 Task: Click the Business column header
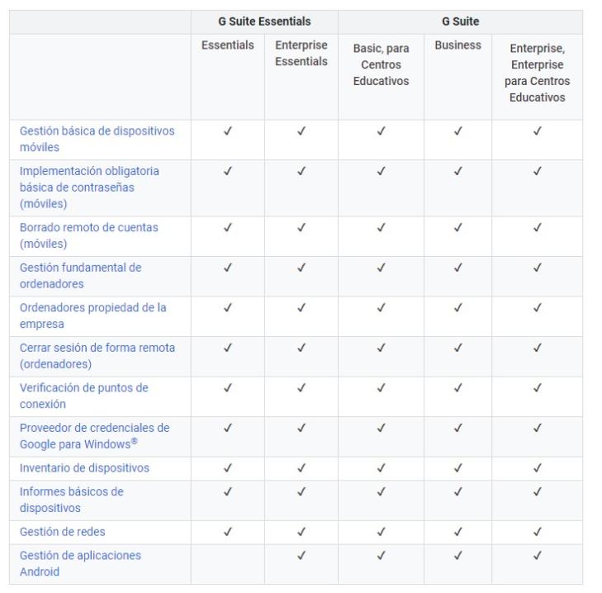click(457, 45)
